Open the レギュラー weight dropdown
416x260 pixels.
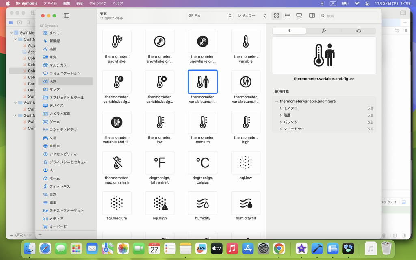pos(252,16)
